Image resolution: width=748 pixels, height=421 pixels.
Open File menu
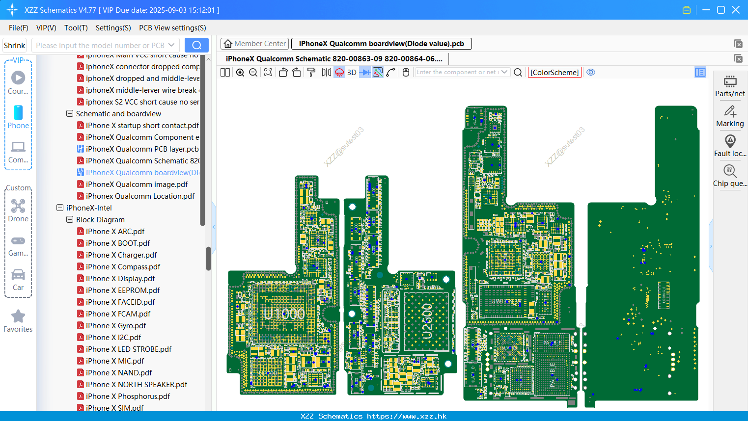(x=19, y=28)
